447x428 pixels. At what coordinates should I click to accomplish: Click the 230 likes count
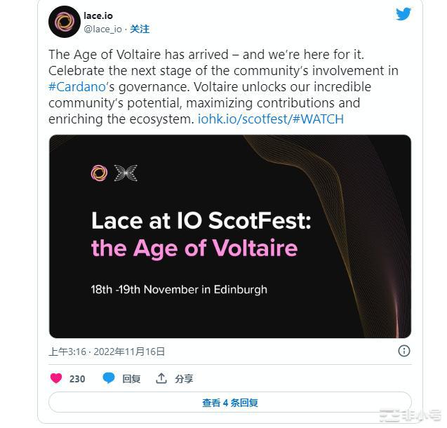tap(77, 378)
